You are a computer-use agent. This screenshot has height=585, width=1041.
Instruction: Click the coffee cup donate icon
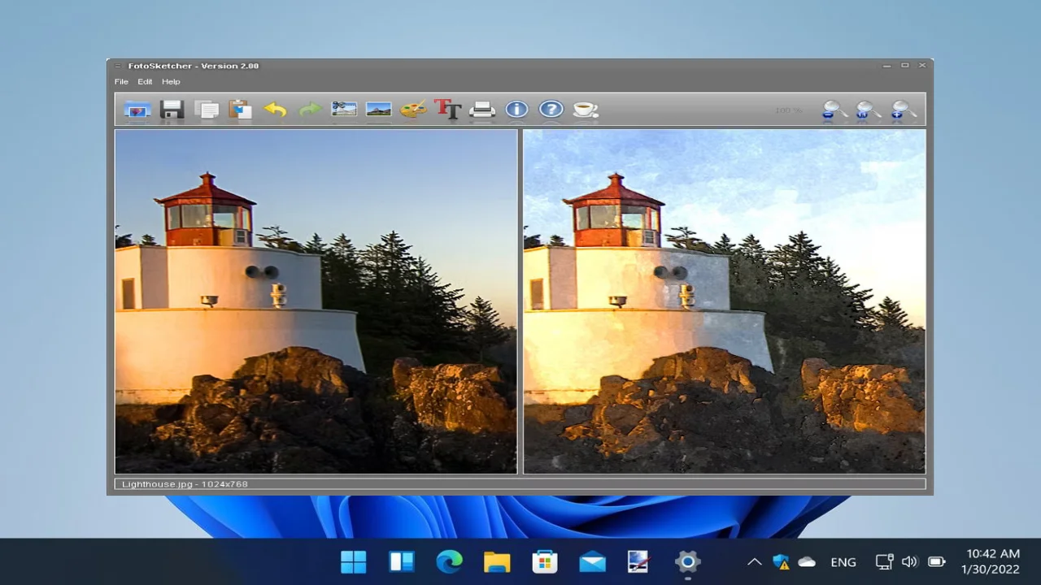[586, 109]
